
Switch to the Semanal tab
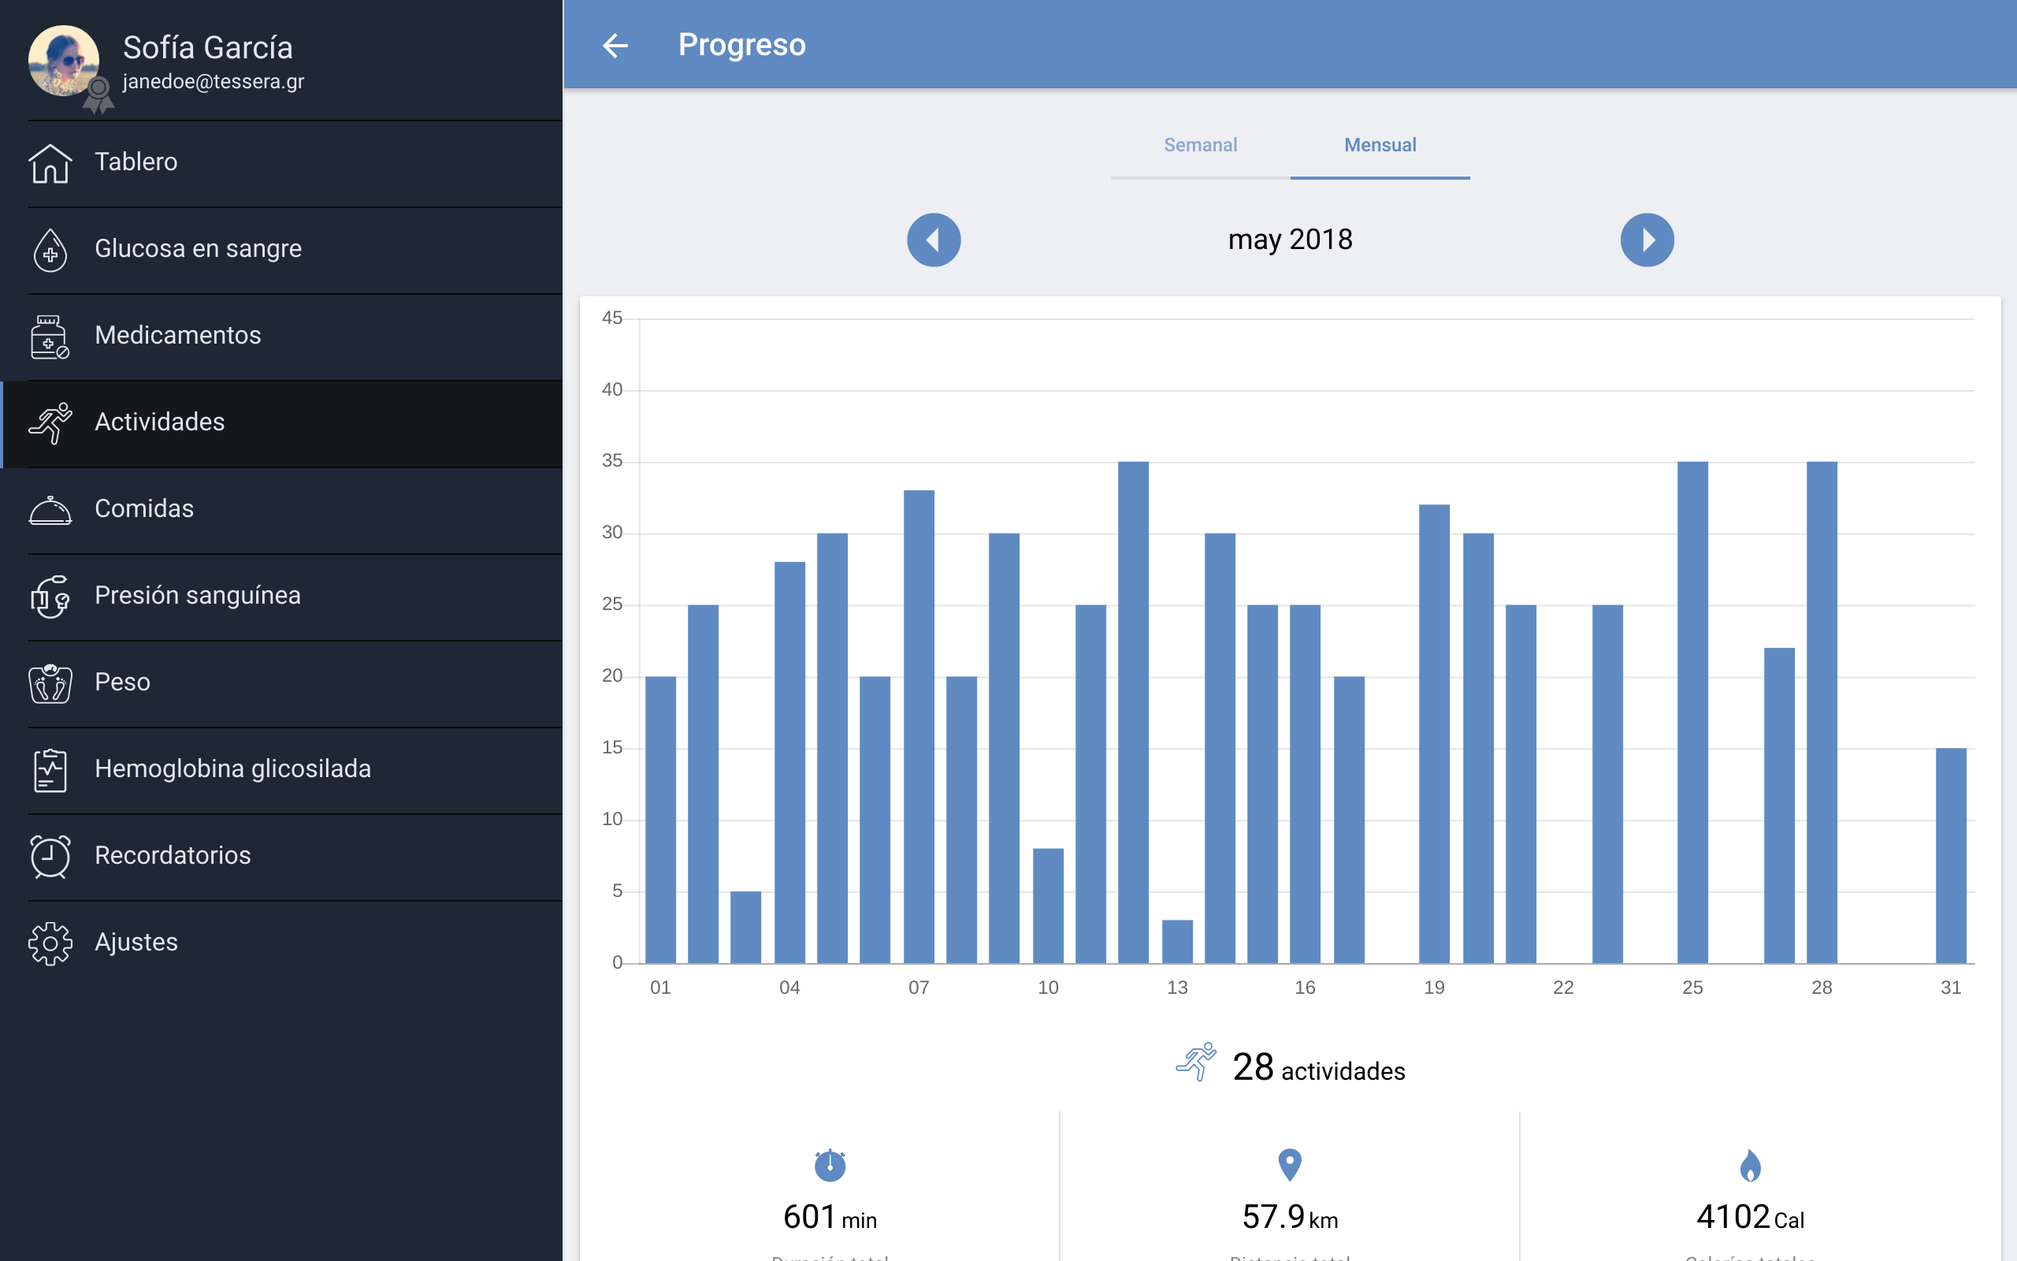[1200, 145]
